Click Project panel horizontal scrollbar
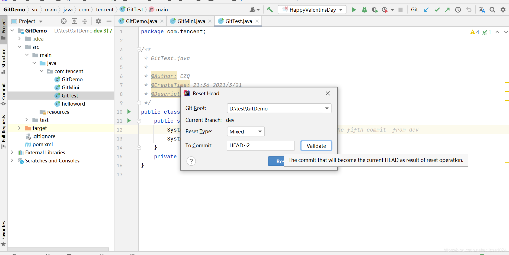This screenshot has height=255, width=509. (58, 249)
